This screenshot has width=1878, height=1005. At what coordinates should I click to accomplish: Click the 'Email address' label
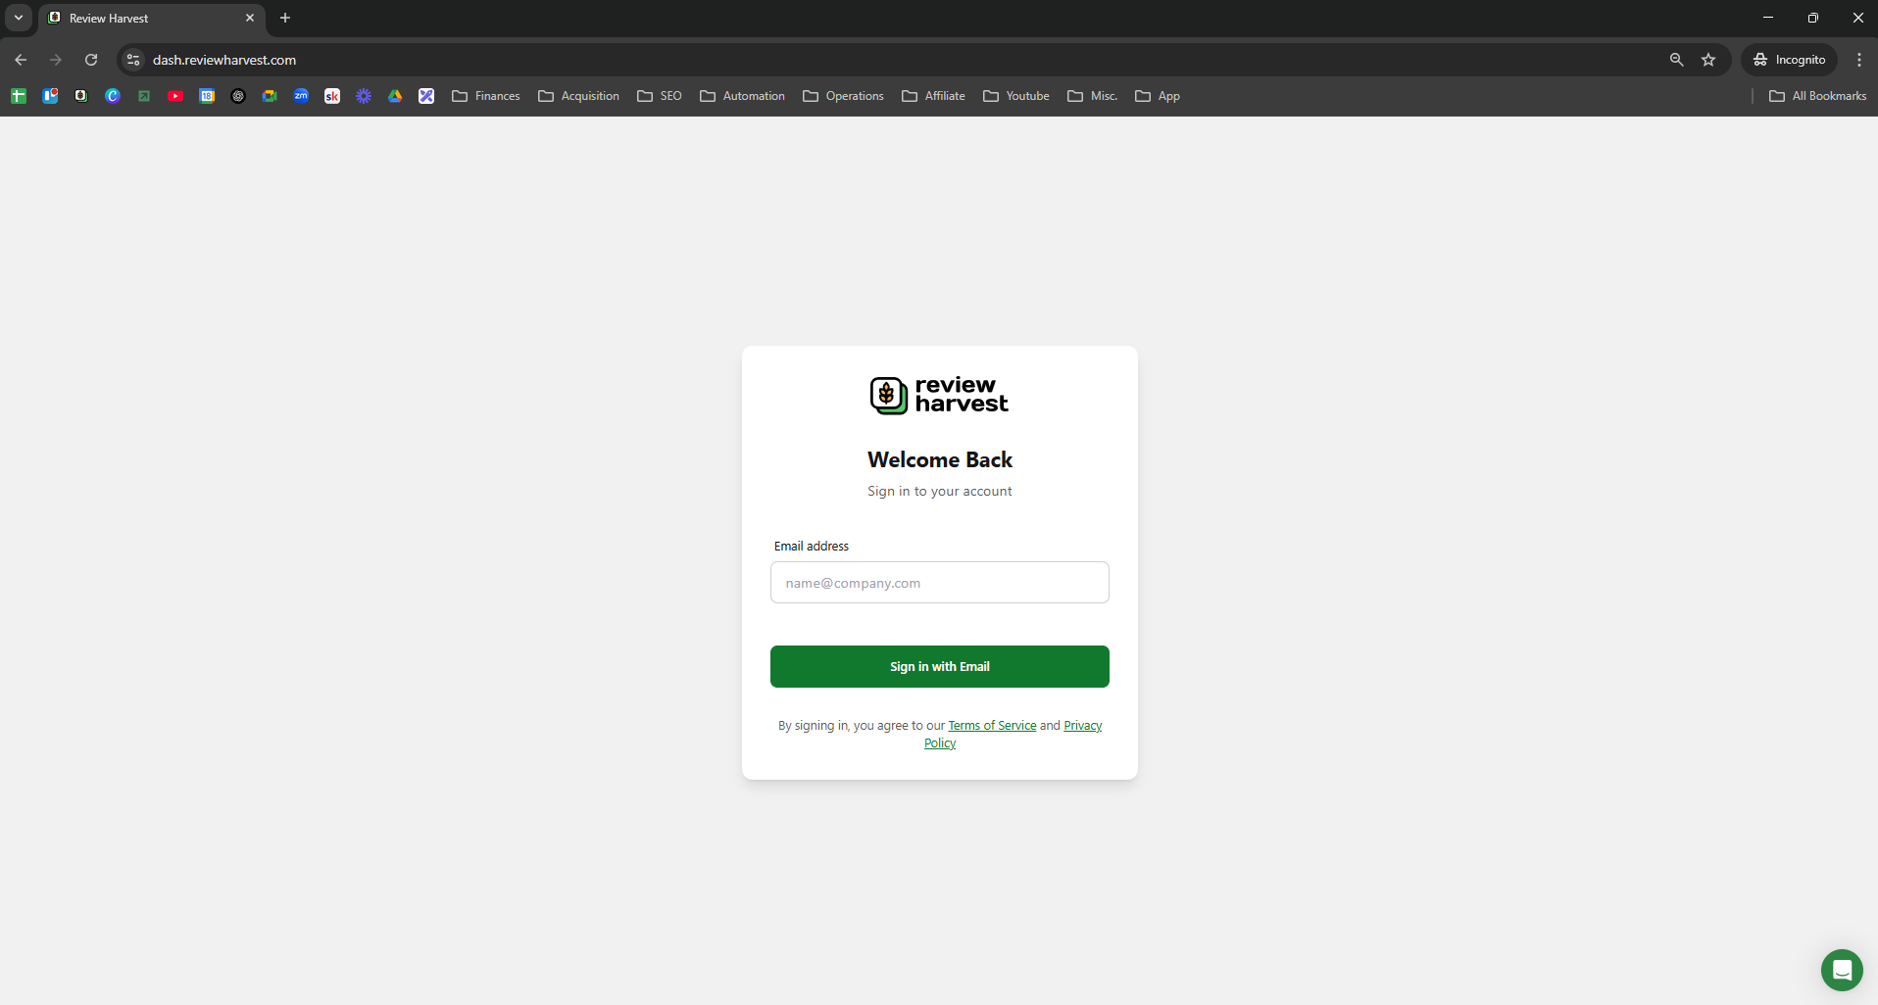[812, 546]
